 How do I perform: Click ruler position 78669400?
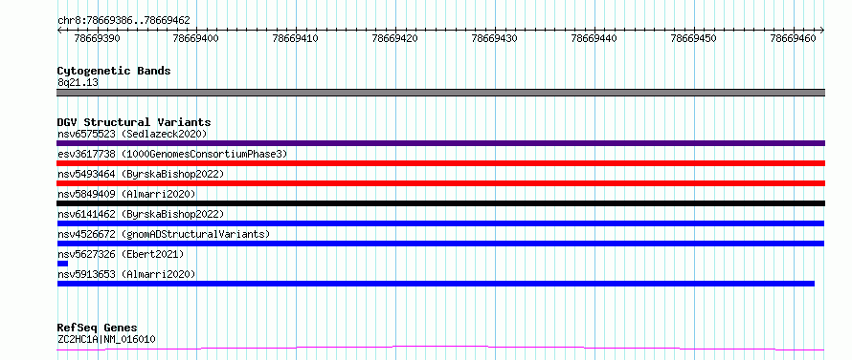pyautogui.click(x=196, y=38)
